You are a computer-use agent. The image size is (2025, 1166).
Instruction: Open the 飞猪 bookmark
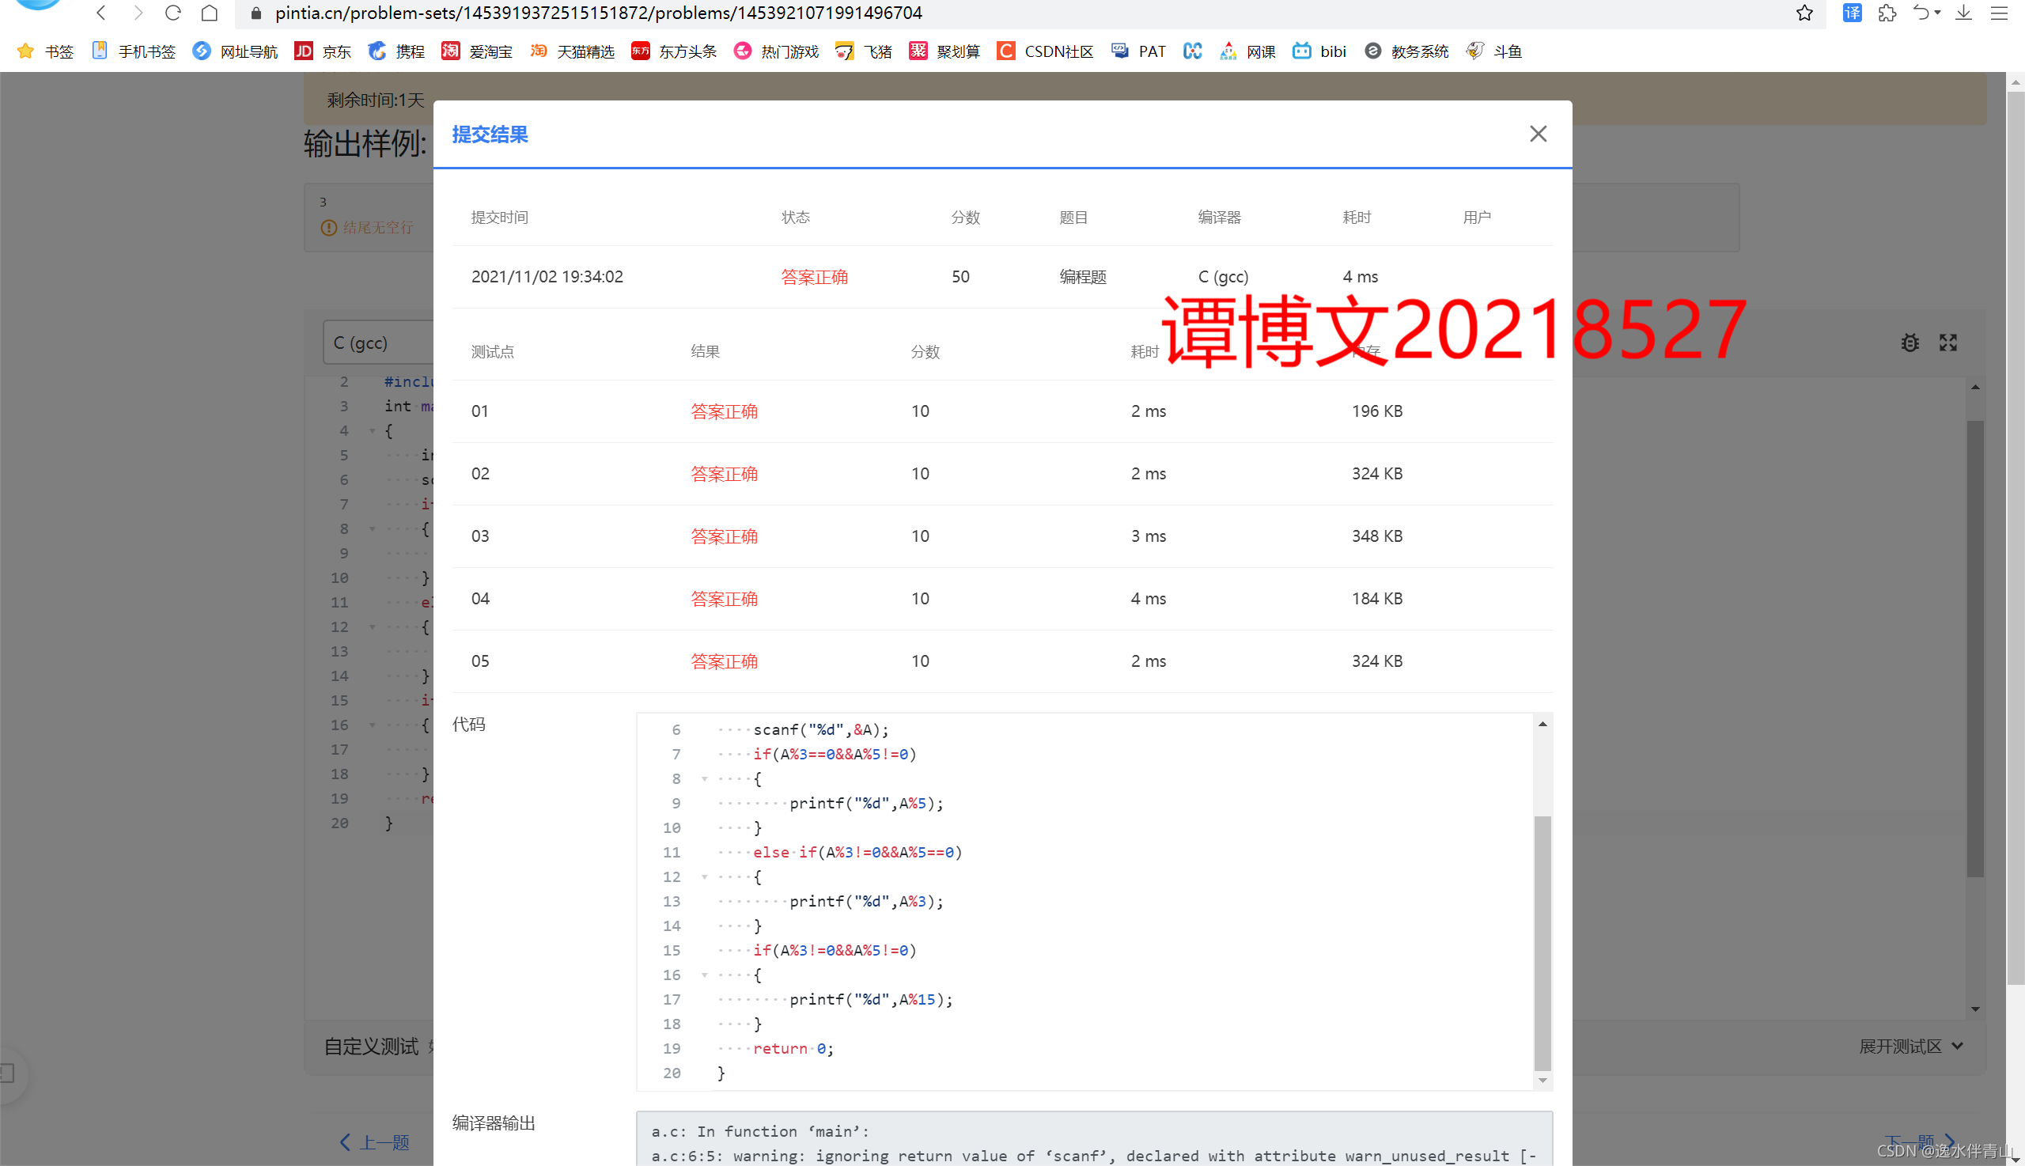click(863, 51)
